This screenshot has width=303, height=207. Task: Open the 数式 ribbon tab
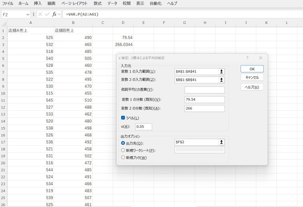[x=97, y=4]
